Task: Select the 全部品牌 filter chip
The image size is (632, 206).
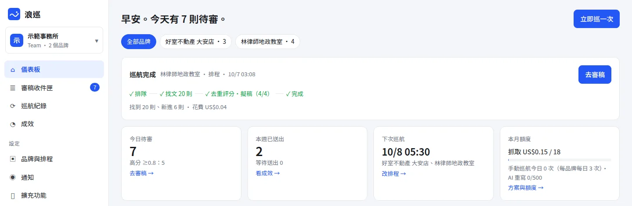Action: point(139,42)
